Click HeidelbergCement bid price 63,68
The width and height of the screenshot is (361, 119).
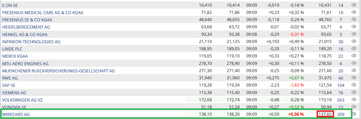(207, 27)
